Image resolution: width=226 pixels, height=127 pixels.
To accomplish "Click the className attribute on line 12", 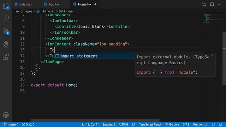I will [84, 44].
